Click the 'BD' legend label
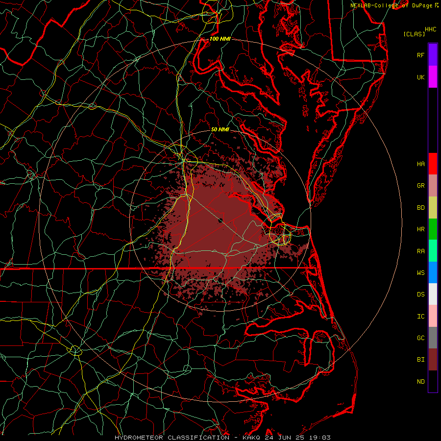 tap(420, 208)
